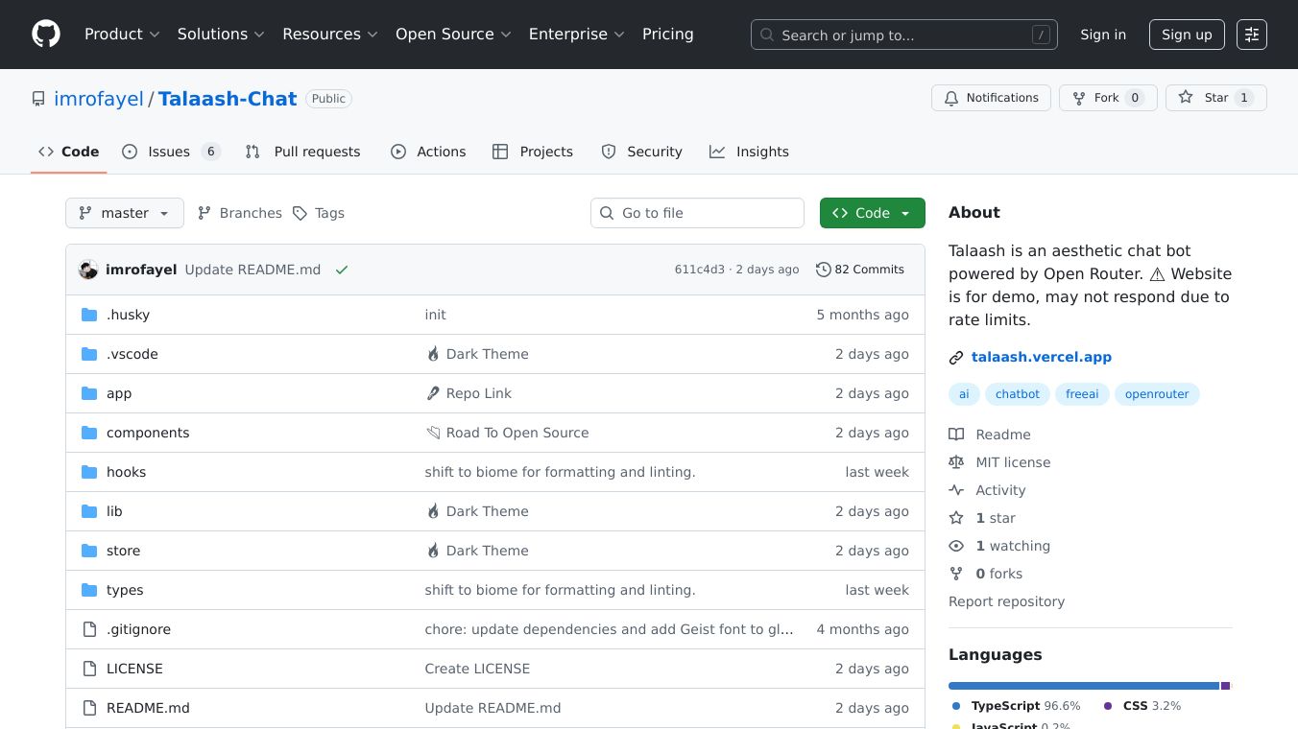Click the GitHub logo icon
Image resolution: width=1298 pixels, height=729 pixels.
click(46, 35)
